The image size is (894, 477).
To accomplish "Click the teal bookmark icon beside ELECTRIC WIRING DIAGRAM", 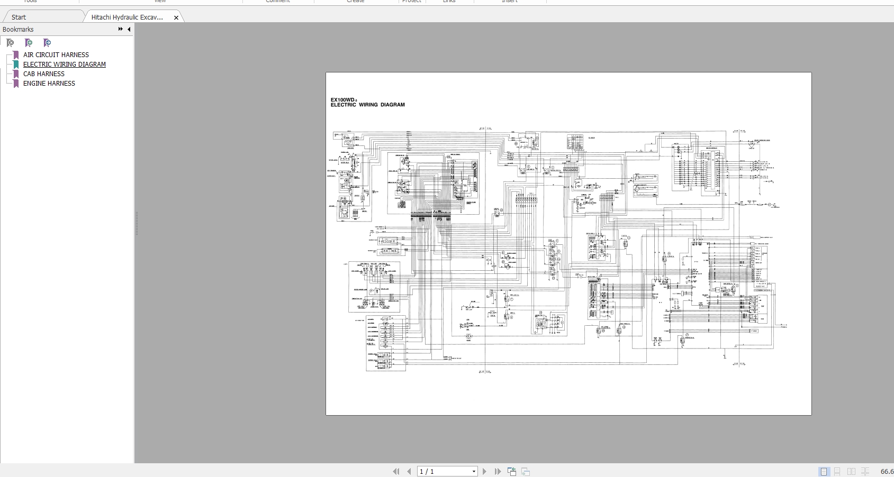I will 16,65.
